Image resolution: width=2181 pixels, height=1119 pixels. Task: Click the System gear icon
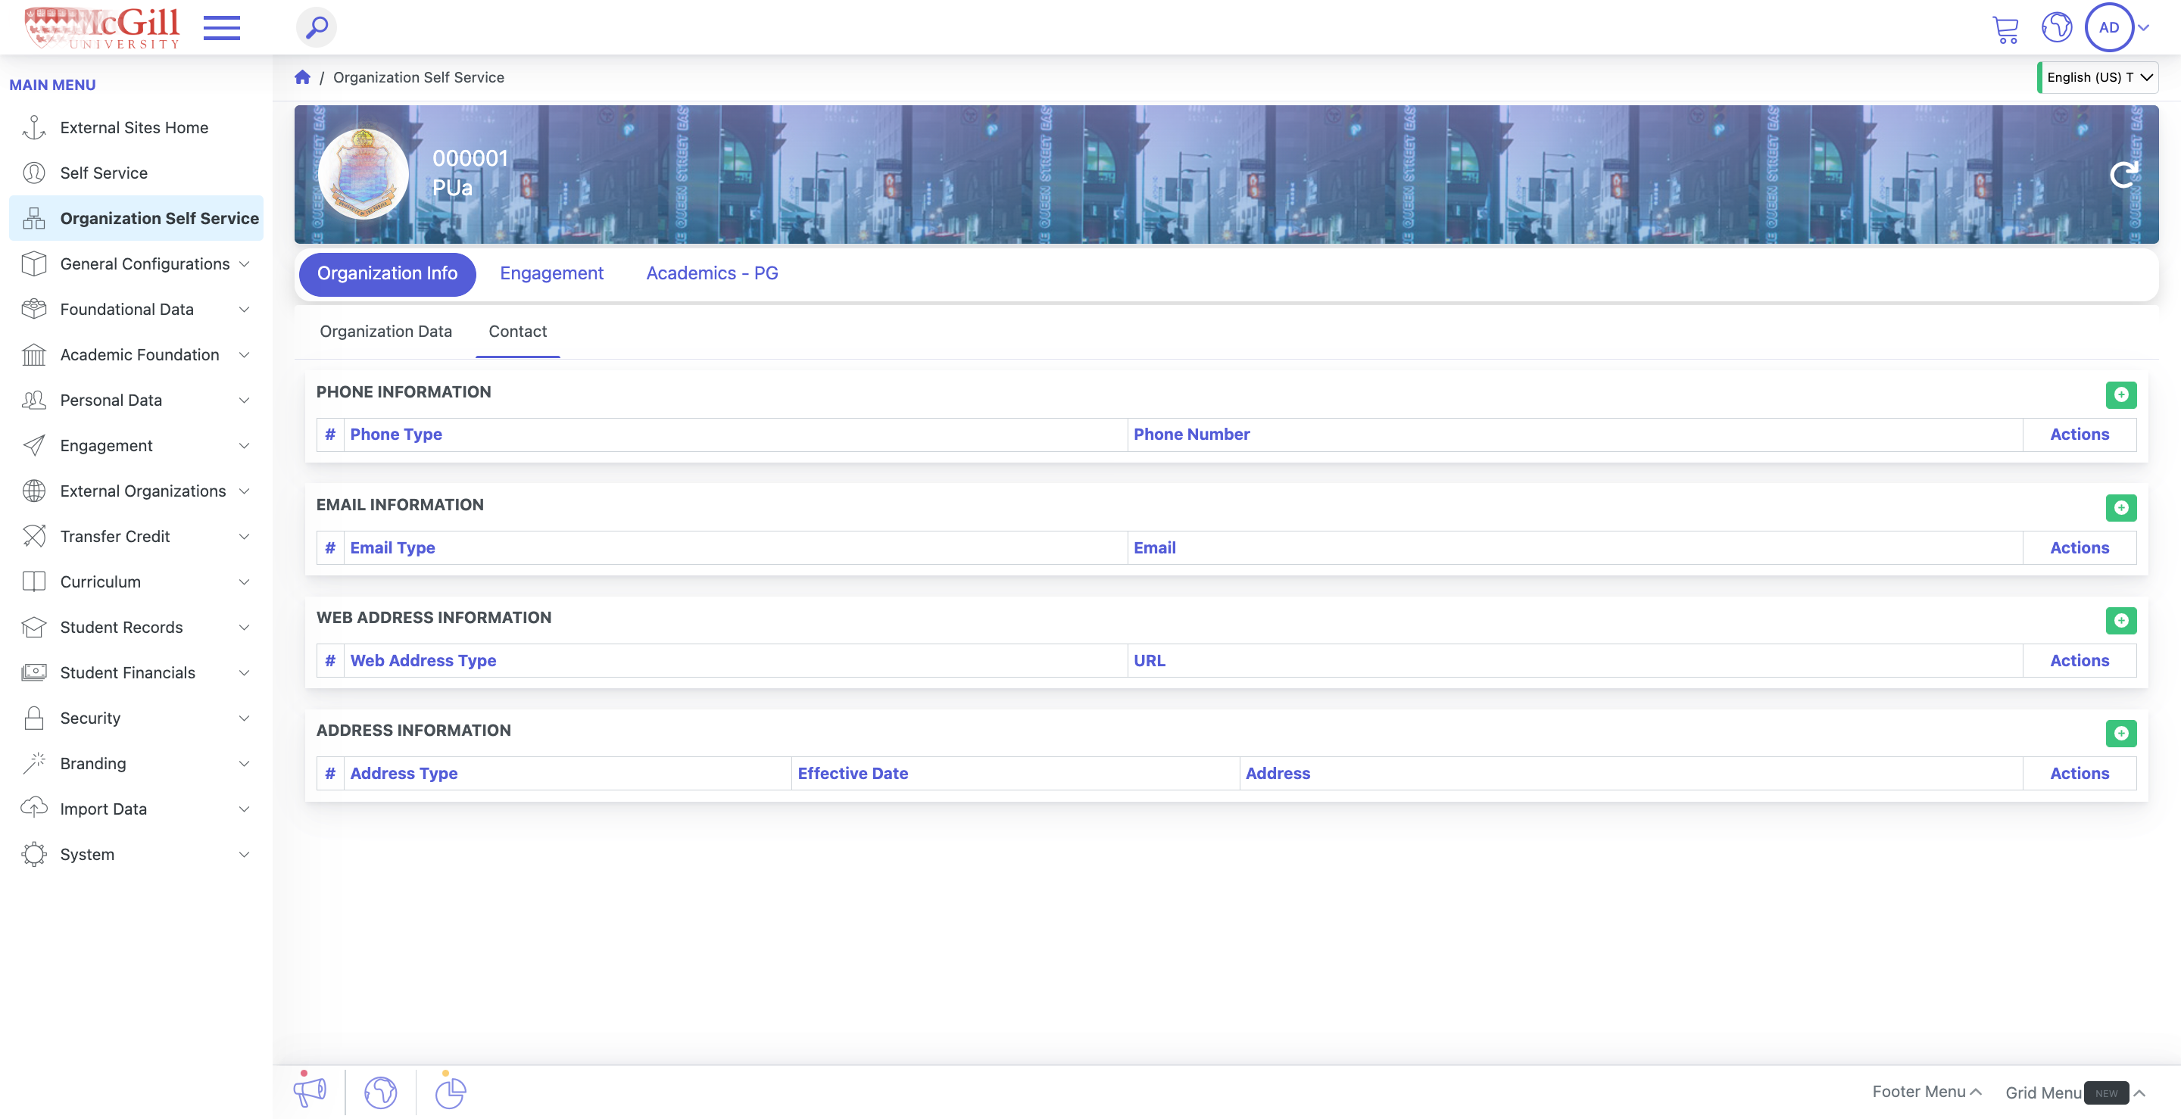click(x=34, y=854)
